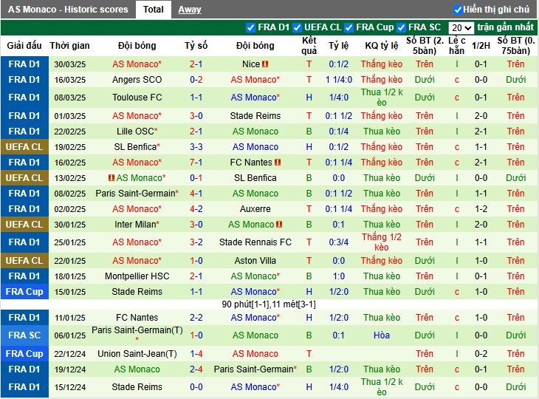The width and height of the screenshot is (539, 399).
Task: Toggle the FRA Cup filter checkbox
Action: click(x=349, y=27)
